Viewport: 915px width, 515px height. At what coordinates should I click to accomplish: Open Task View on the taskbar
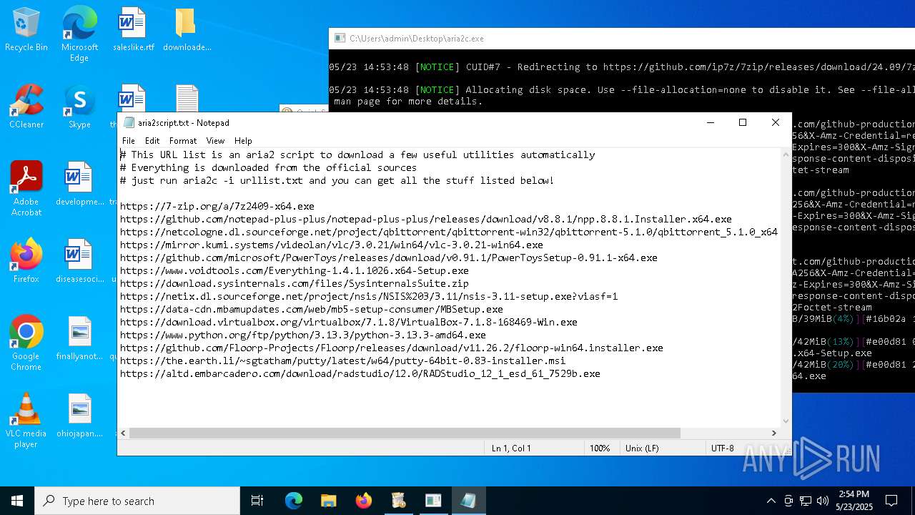[x=257, y=501]
